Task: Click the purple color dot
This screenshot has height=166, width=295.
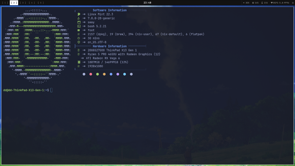Action: (118, 74)
